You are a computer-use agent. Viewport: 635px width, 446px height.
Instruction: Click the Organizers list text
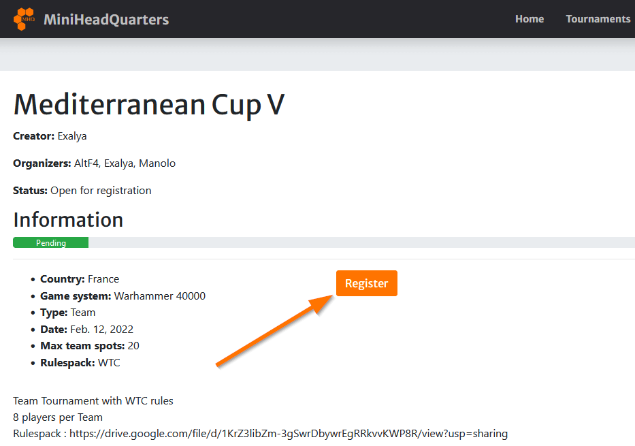click(x=94, y=163)
